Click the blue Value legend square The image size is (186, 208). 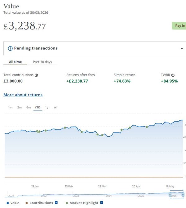(x=8, y=203)
